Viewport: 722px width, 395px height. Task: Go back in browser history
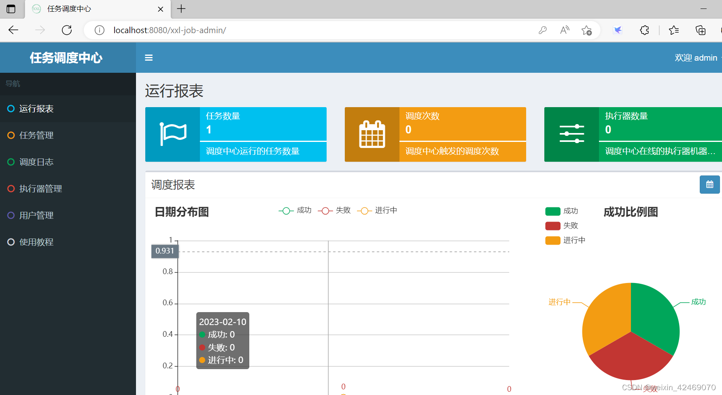(13, 30)
